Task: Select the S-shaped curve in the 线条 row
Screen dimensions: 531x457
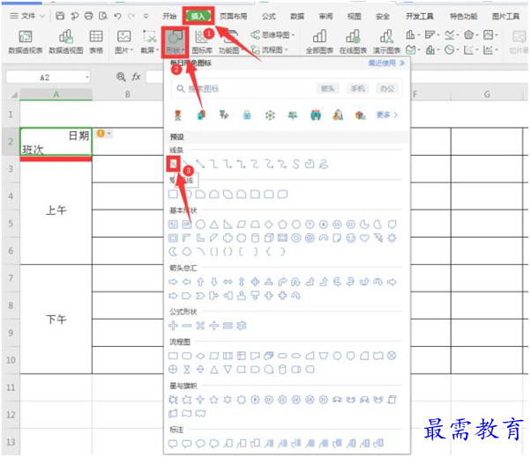Action: (296, 165)
